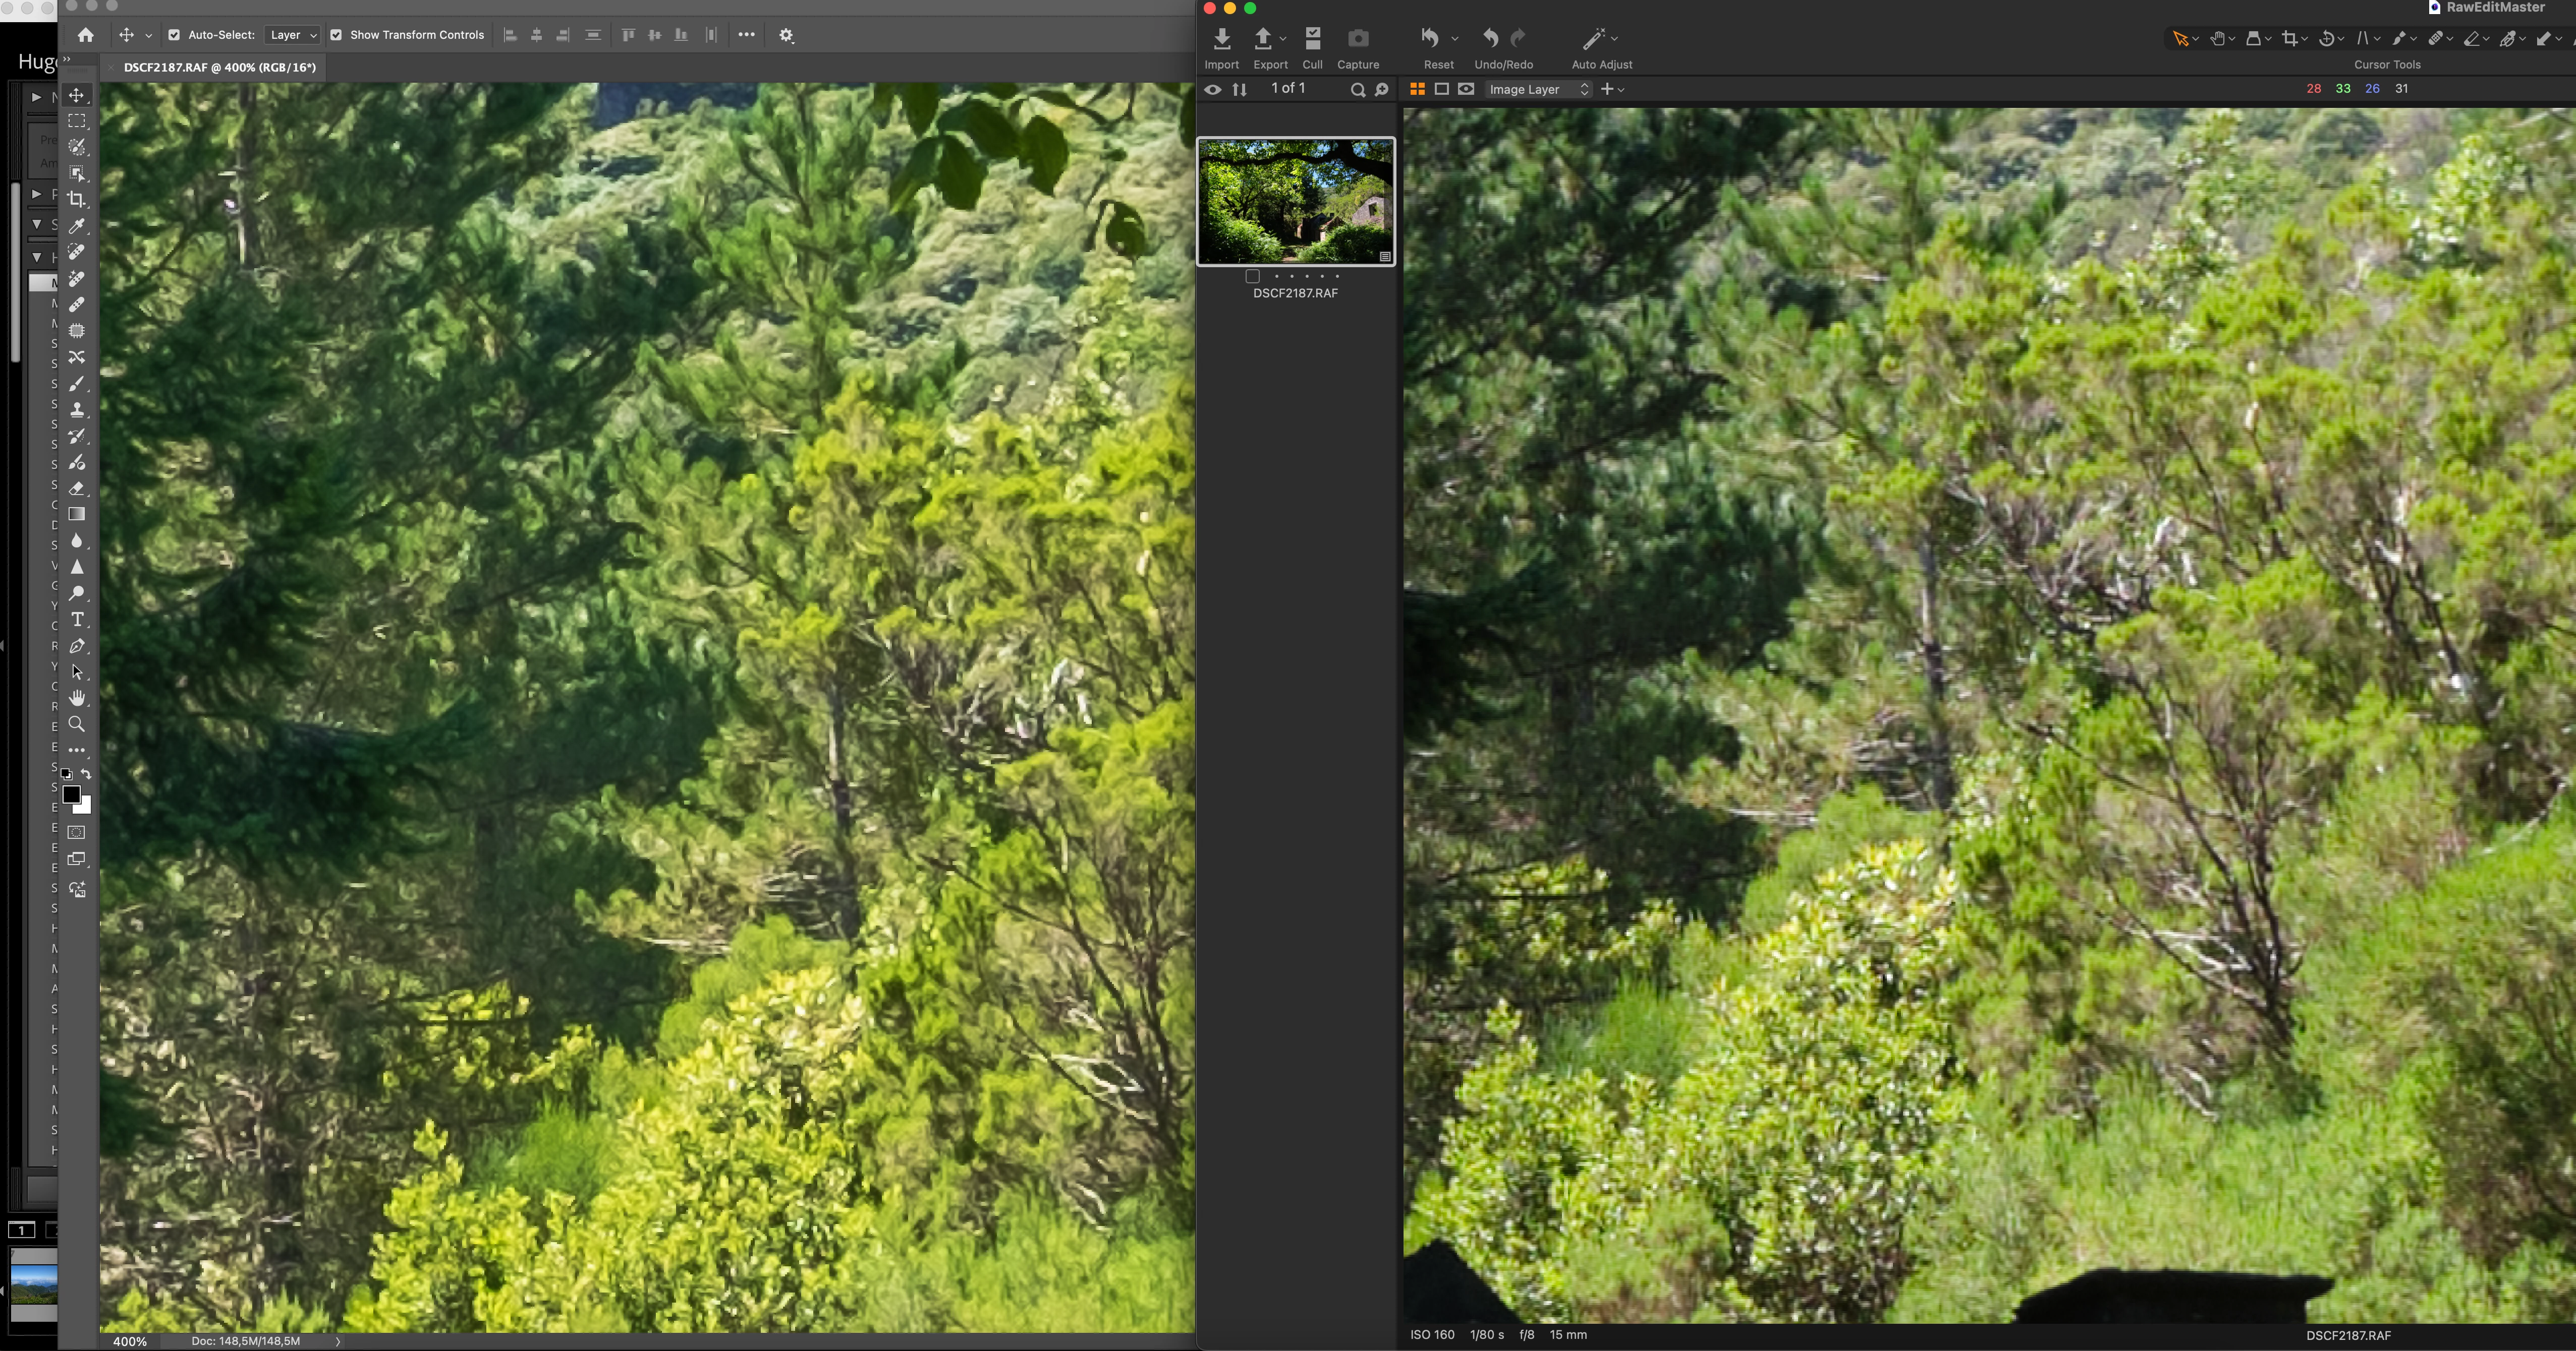Click the Reset button
Screen dimensions: 2576x1351
1431,39
